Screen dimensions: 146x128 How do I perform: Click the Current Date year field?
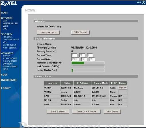pyautogui.click(x=75, y=59)
